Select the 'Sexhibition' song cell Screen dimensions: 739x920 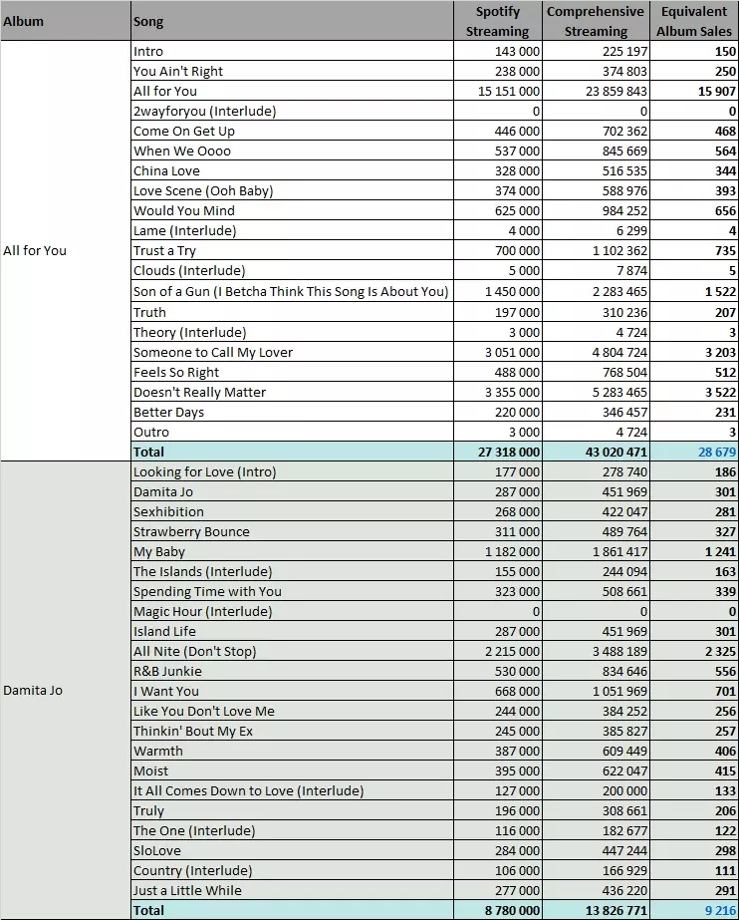coord(292,511)
